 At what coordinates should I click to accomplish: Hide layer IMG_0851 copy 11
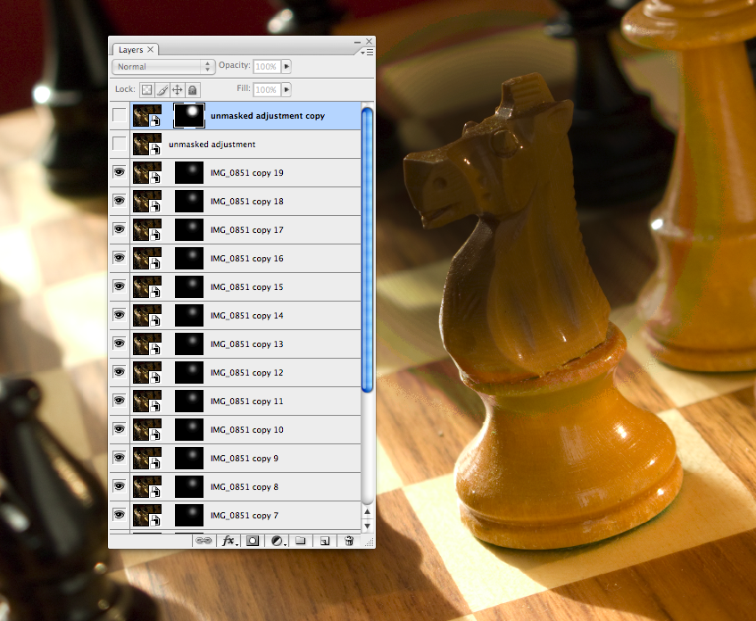[x=119, y=401]
